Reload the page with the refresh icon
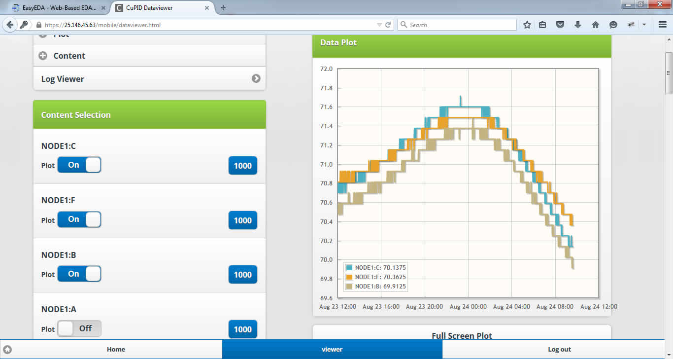This screenshot has height=359, width=673. point(388,25)
